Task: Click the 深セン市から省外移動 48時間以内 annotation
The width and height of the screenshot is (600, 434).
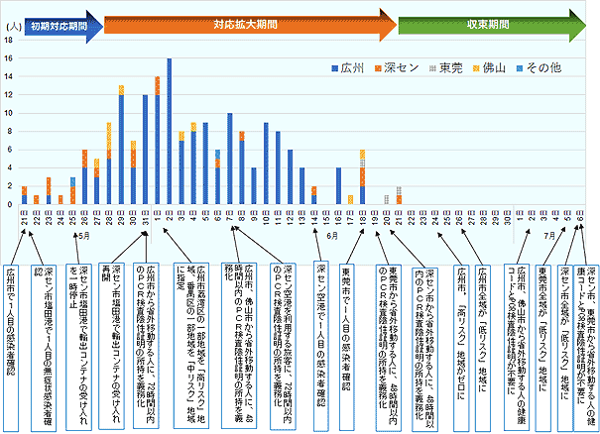Action: coord(425,349)
